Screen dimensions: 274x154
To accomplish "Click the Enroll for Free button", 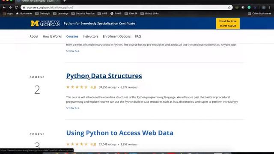I will click(x=228, y=24).
